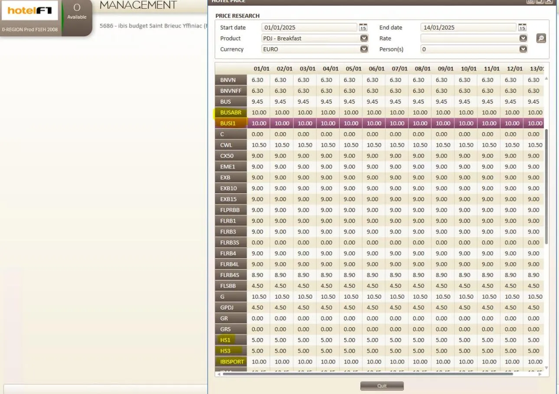The height and width of the screenshot is (394, 559).
Task: Click the Start date input field
Action: coord(309,27)
